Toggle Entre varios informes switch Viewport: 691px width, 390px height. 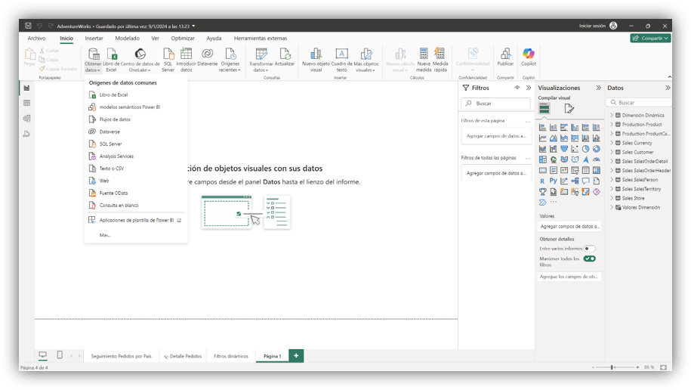(589, 249)
